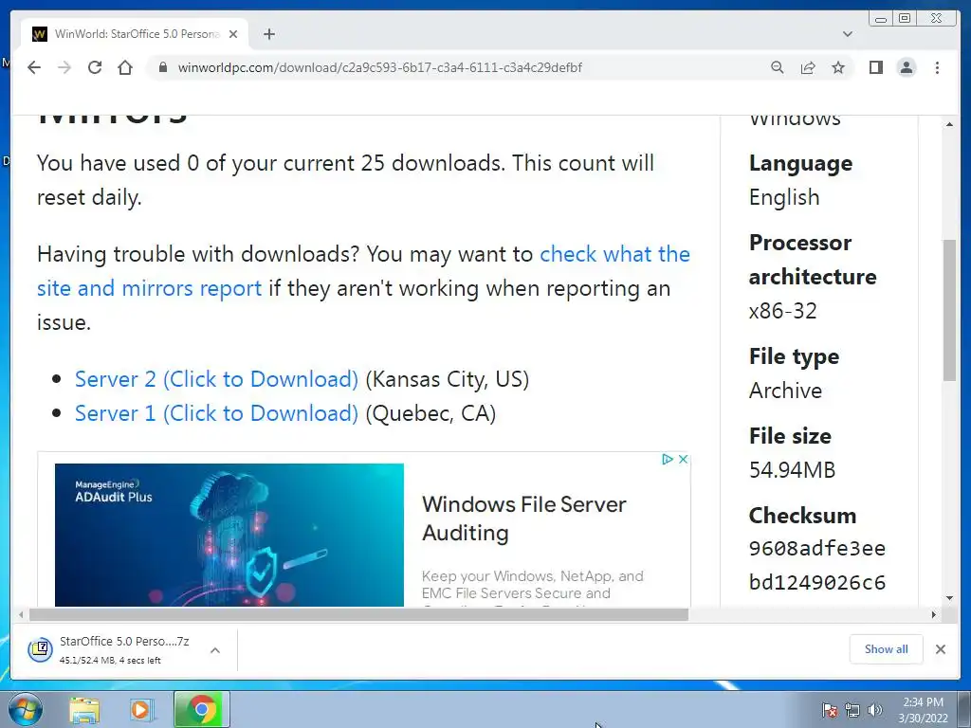Image resolution: width=971 pixels, height=728 pixels.
Task: Click the Checksum heading
Action: (x=802, y=515)
